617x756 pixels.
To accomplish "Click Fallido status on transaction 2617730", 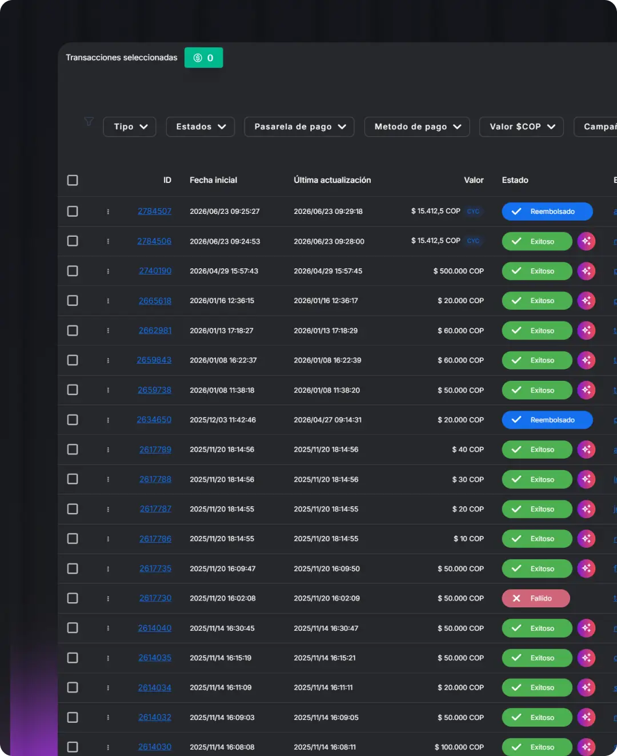I will tap(536, 598).
